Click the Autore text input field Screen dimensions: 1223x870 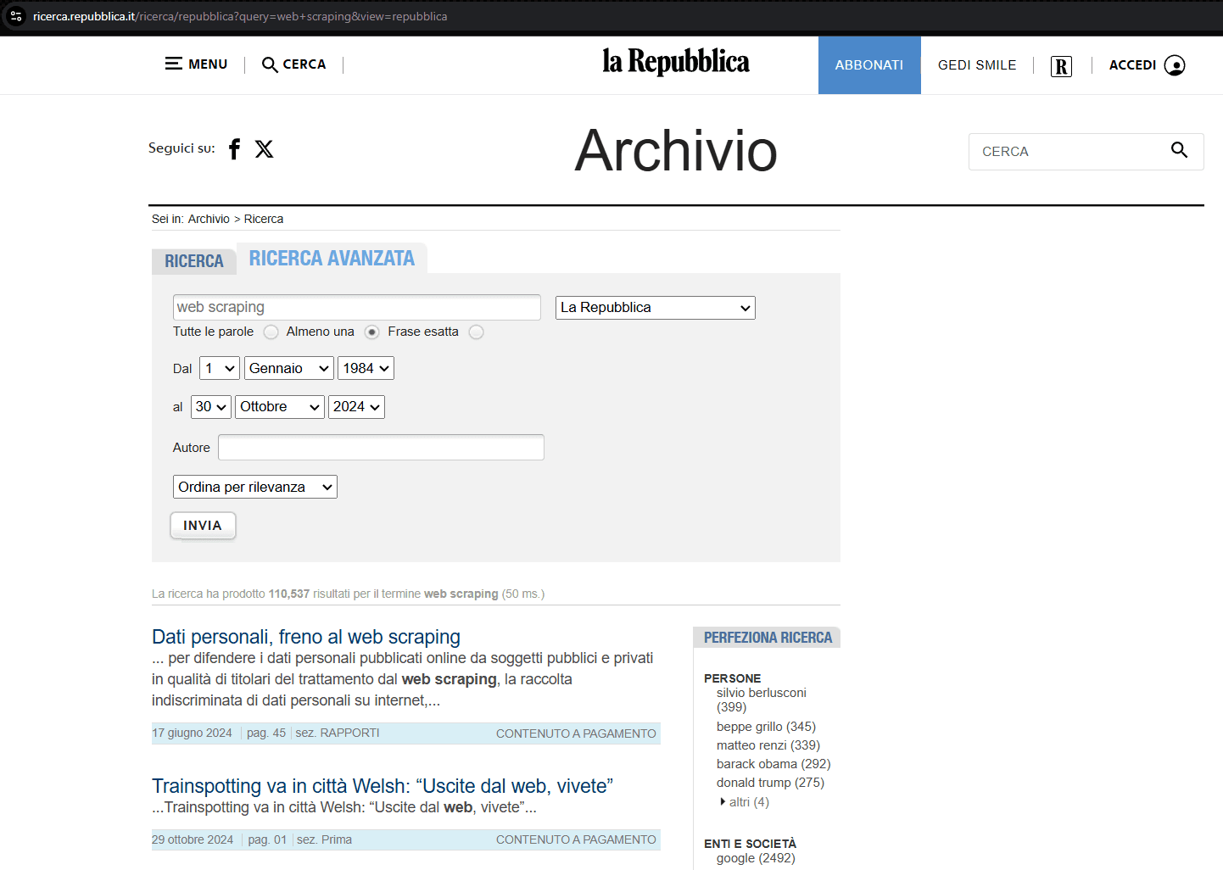coord(381,448)
